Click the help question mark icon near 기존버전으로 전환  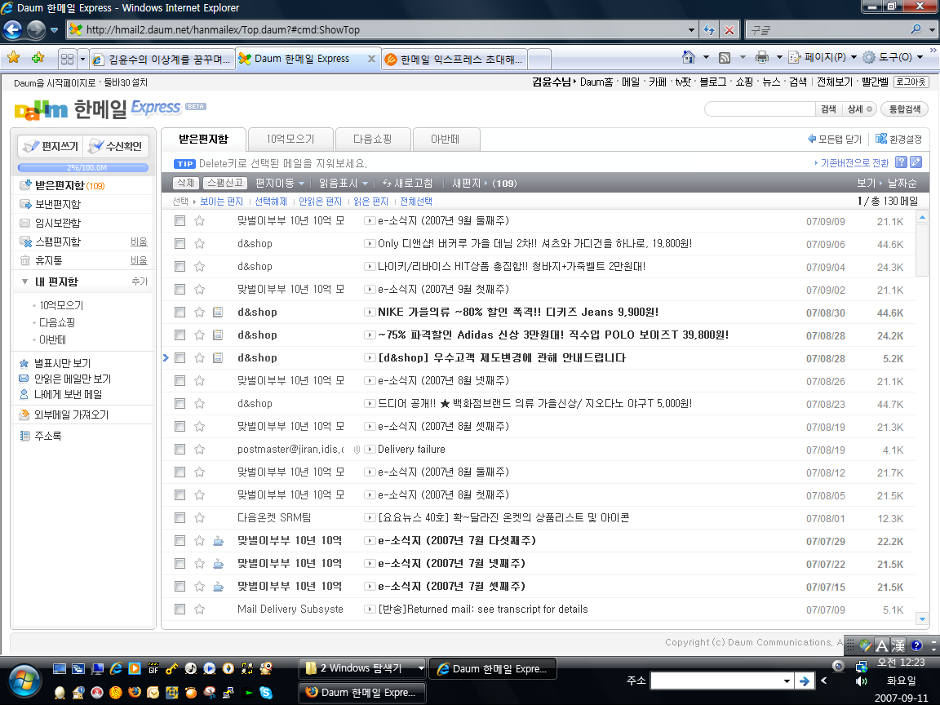901,162
